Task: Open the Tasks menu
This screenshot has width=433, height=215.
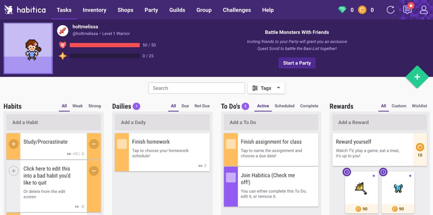Action: 64,10
